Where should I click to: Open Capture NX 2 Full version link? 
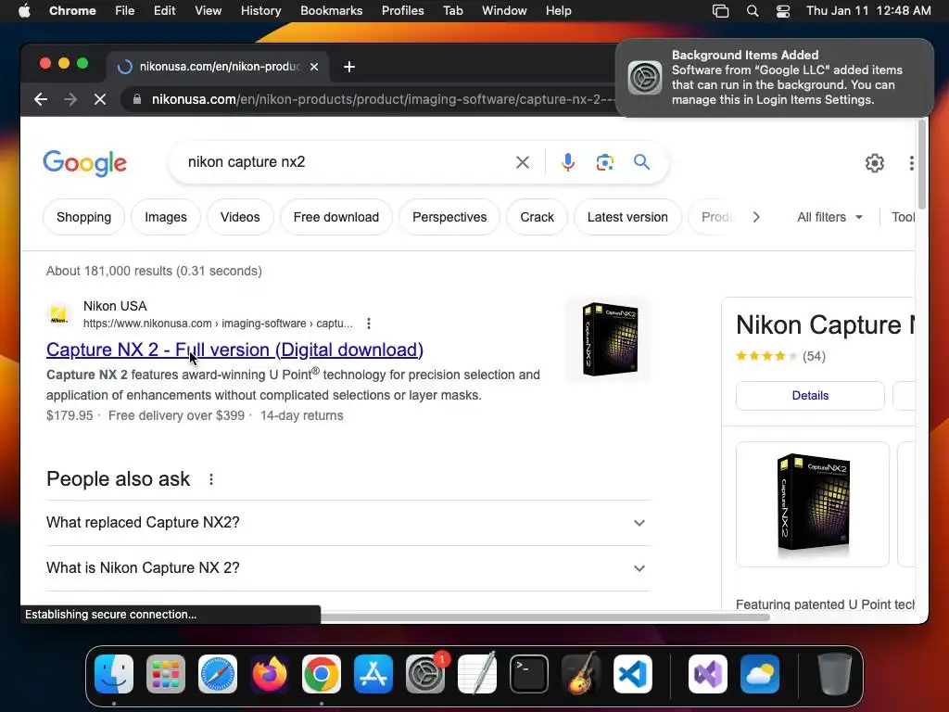coord(234,350)
